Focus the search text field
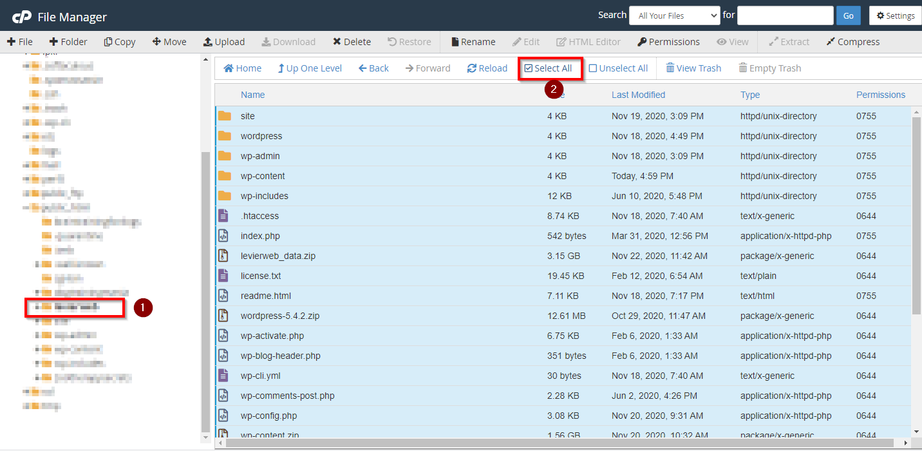Image resolution: width=922 pixels, height=451 pixels. 786,15
